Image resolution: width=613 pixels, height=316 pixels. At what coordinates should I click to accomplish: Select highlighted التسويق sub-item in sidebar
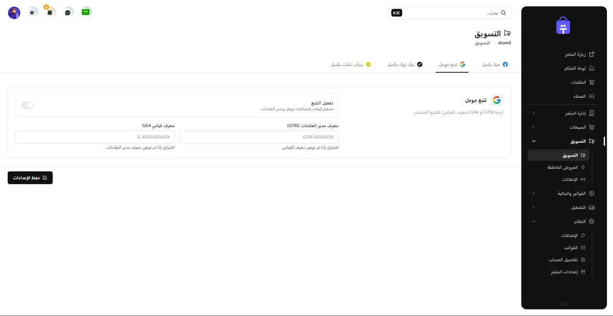(558, 155)
